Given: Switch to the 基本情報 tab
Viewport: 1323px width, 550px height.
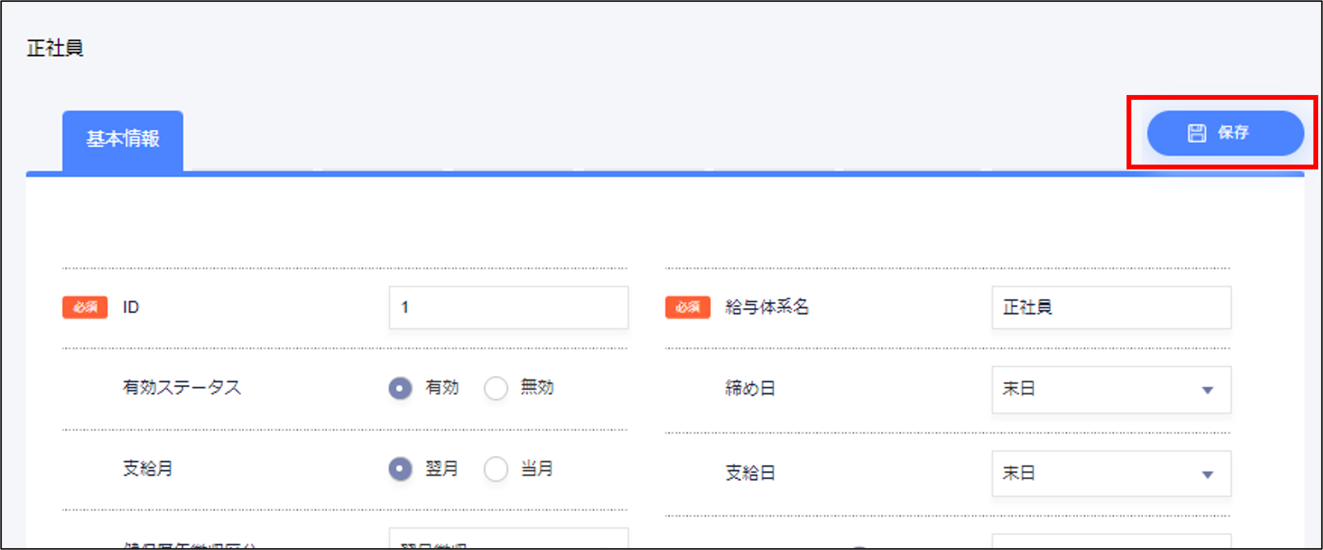Looking at the screenshot, I should [123, 139].
